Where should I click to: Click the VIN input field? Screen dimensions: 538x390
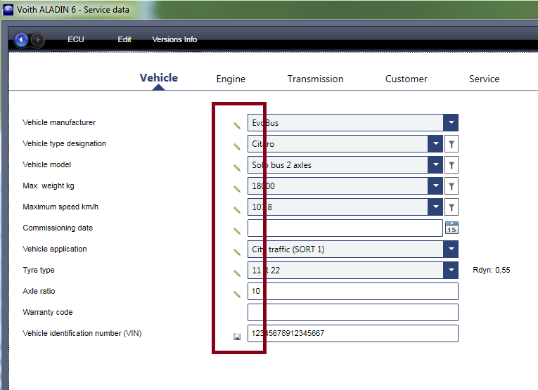pyautogui.click(x=353, y=334)
